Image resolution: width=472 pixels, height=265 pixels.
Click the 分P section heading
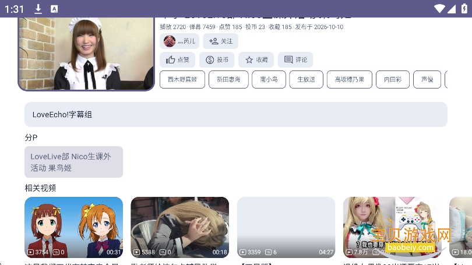31,138
